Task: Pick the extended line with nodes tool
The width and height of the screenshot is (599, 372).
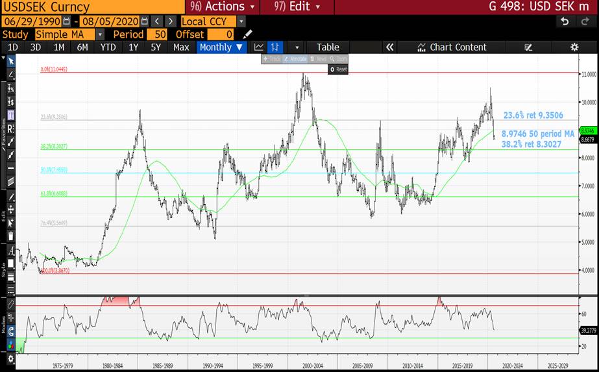Action: 10,155
